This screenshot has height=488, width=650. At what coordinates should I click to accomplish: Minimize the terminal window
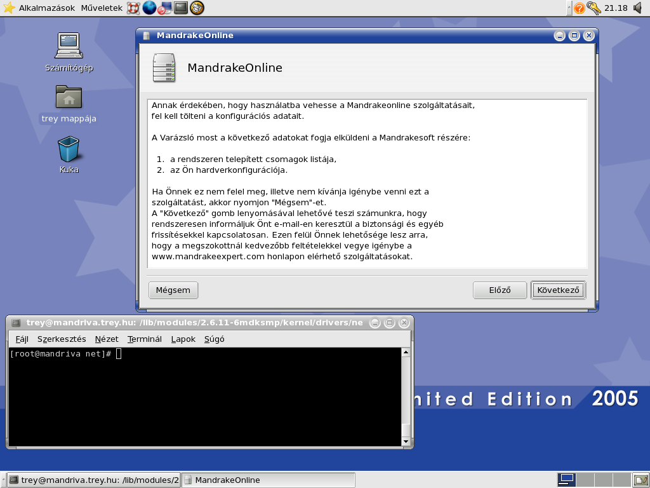tap(375, 323)
